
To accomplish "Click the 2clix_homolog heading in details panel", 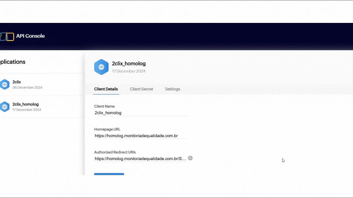I will 129,64.
